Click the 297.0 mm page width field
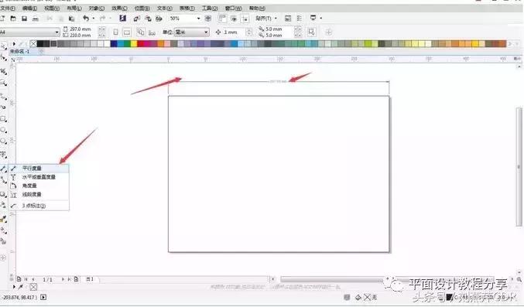The width and height of the screenshot is (524, 307). pyautogui.click(x=80, y=29)
